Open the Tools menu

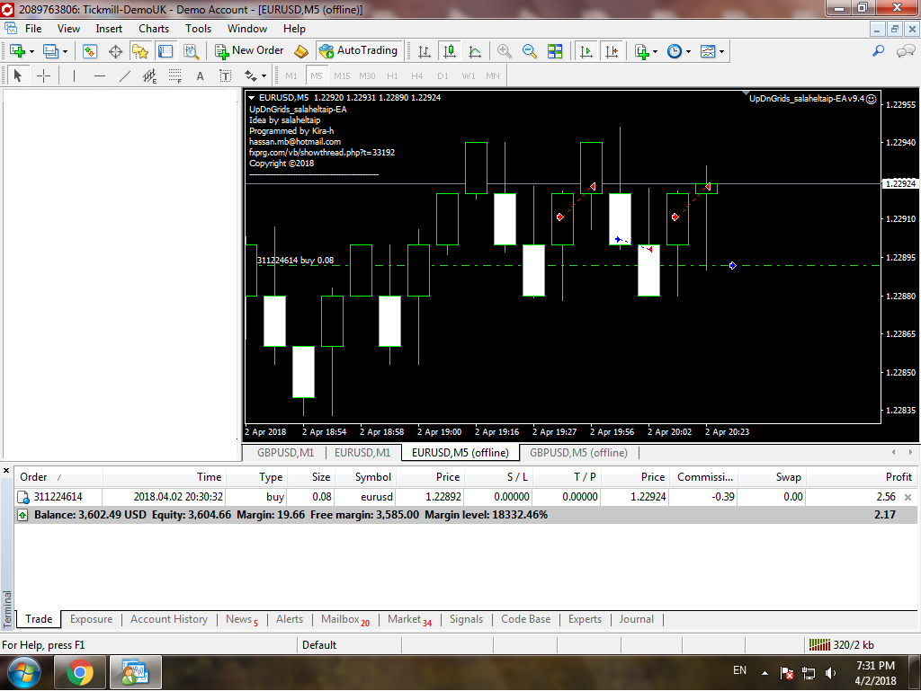point(199,29)
